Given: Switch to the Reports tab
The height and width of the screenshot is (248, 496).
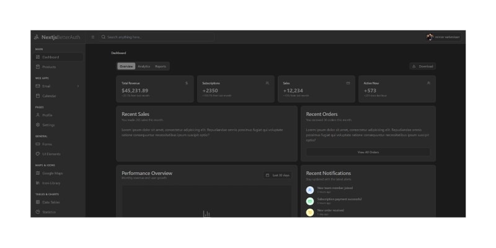Looking at the screenshot, I should [161, 66].
